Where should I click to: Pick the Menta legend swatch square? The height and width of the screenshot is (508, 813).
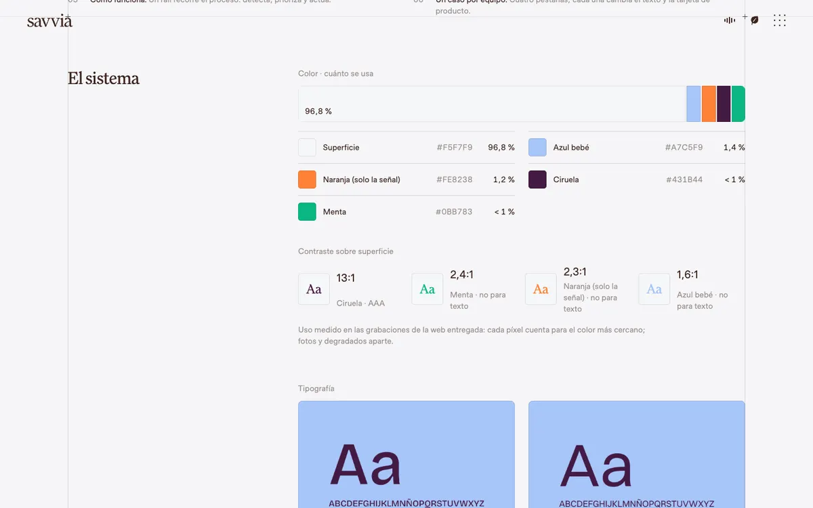307,212
